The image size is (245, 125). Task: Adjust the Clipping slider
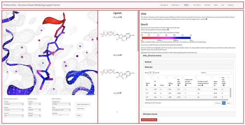pos(61,115)
